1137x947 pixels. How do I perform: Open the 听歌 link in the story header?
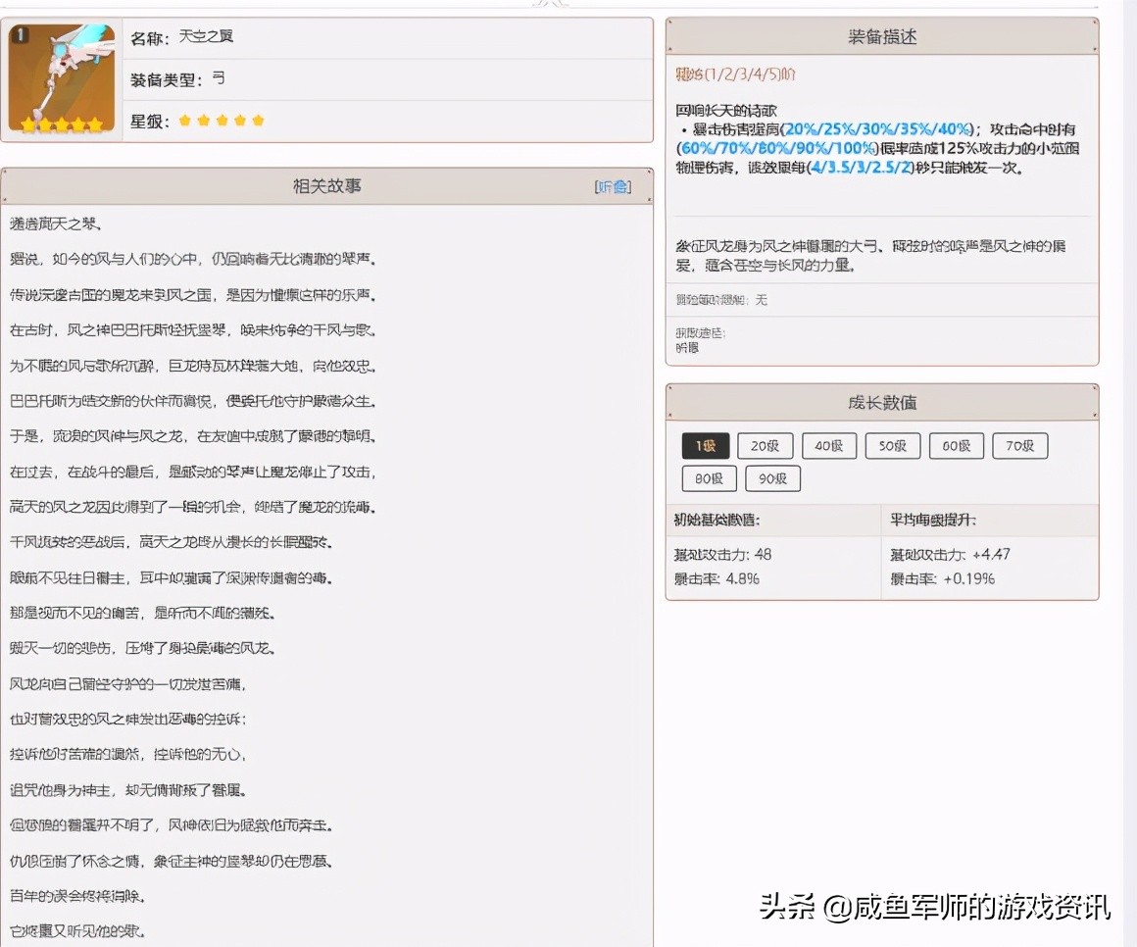click(x=615, y=185)
